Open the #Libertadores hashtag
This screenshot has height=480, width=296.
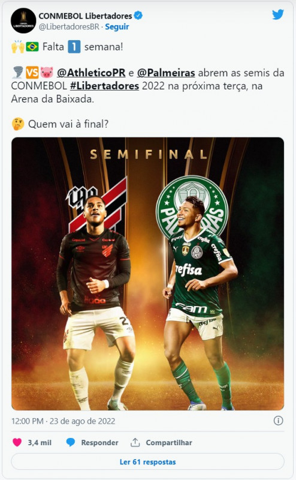[x=105, y=86]
